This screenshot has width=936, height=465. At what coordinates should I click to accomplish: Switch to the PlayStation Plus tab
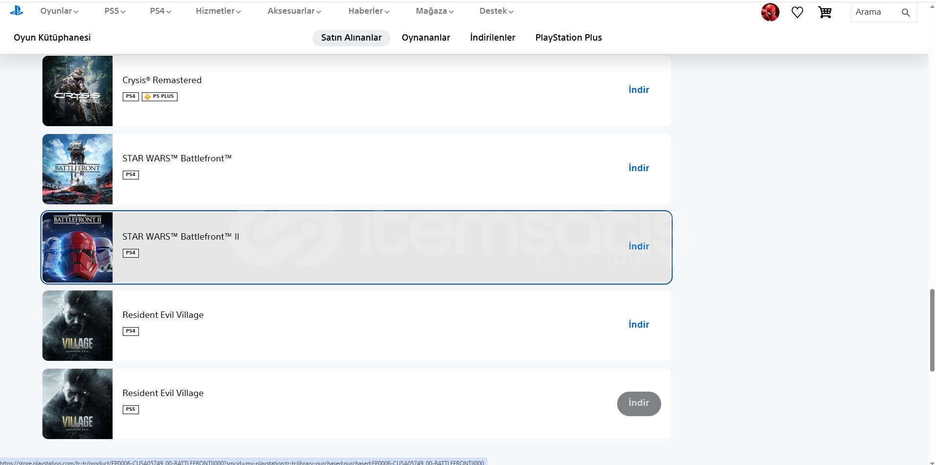568,38
